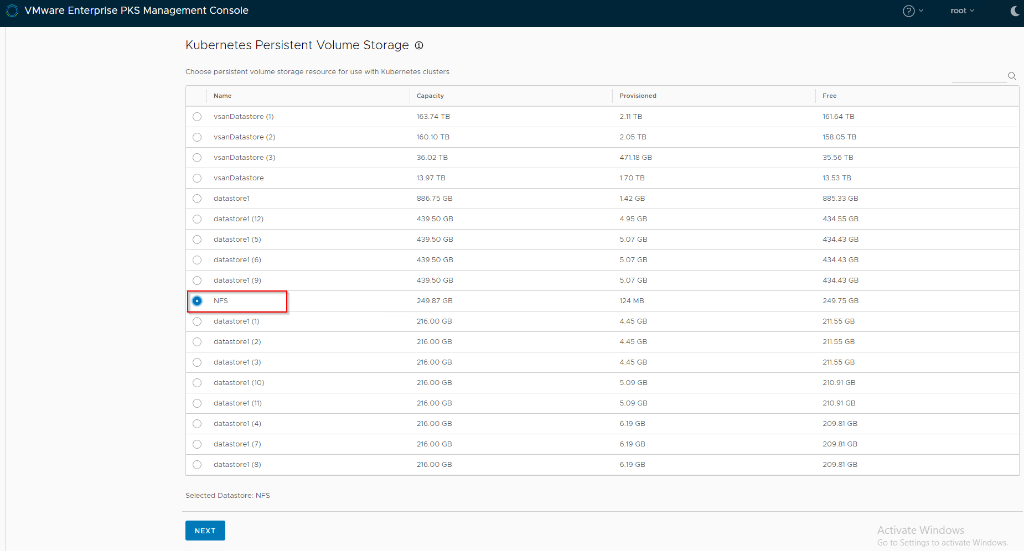Pick the datastore1 (2) radio button
This screenshot has width=1024, height=551.
click(x=197, y=342)
